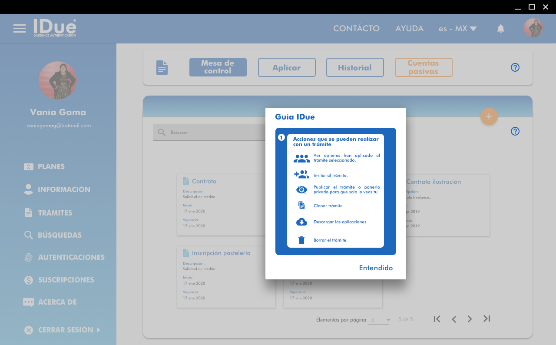Open the es - MX language dropdown
556x345 pixels.
point(457,29)
